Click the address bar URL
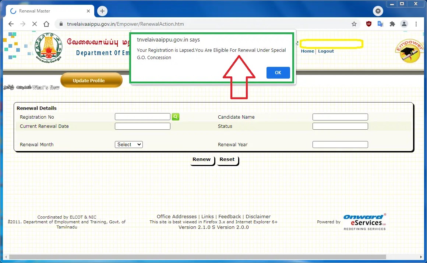Screen dimensions: 427x263 coord(125,24)
